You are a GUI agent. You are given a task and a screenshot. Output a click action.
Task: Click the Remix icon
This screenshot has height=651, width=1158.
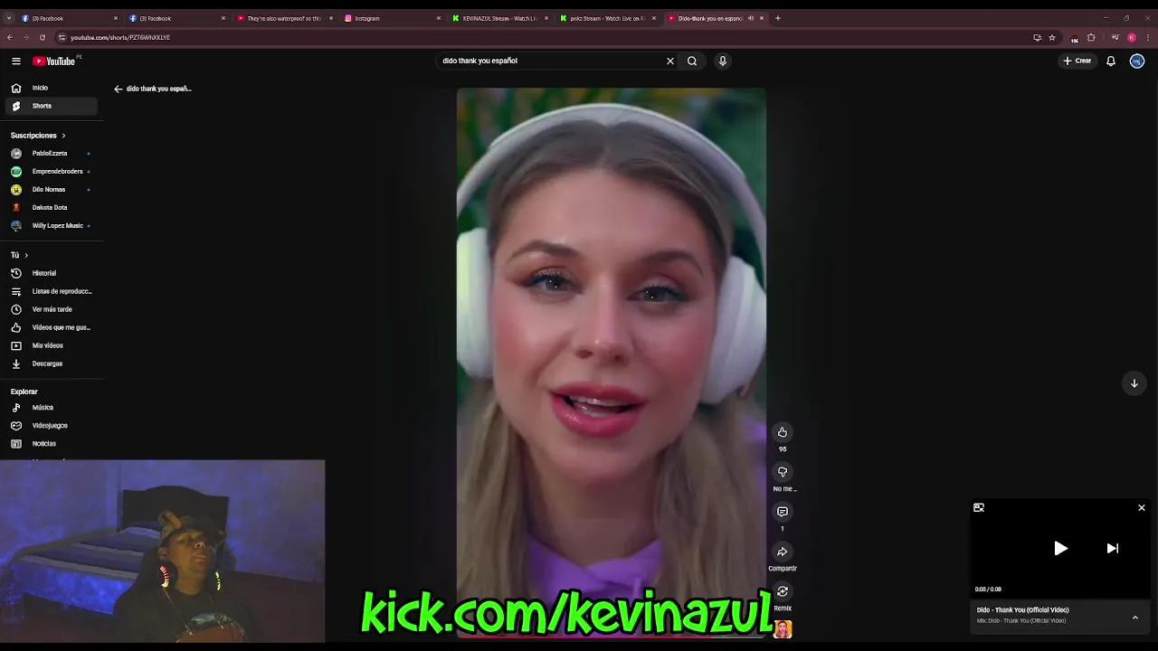tap(783, 591)
